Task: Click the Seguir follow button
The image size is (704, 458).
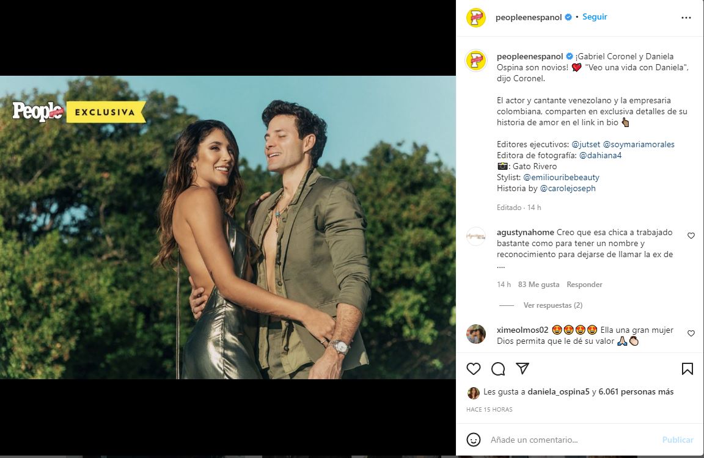Action: click(x=595, y=17)
